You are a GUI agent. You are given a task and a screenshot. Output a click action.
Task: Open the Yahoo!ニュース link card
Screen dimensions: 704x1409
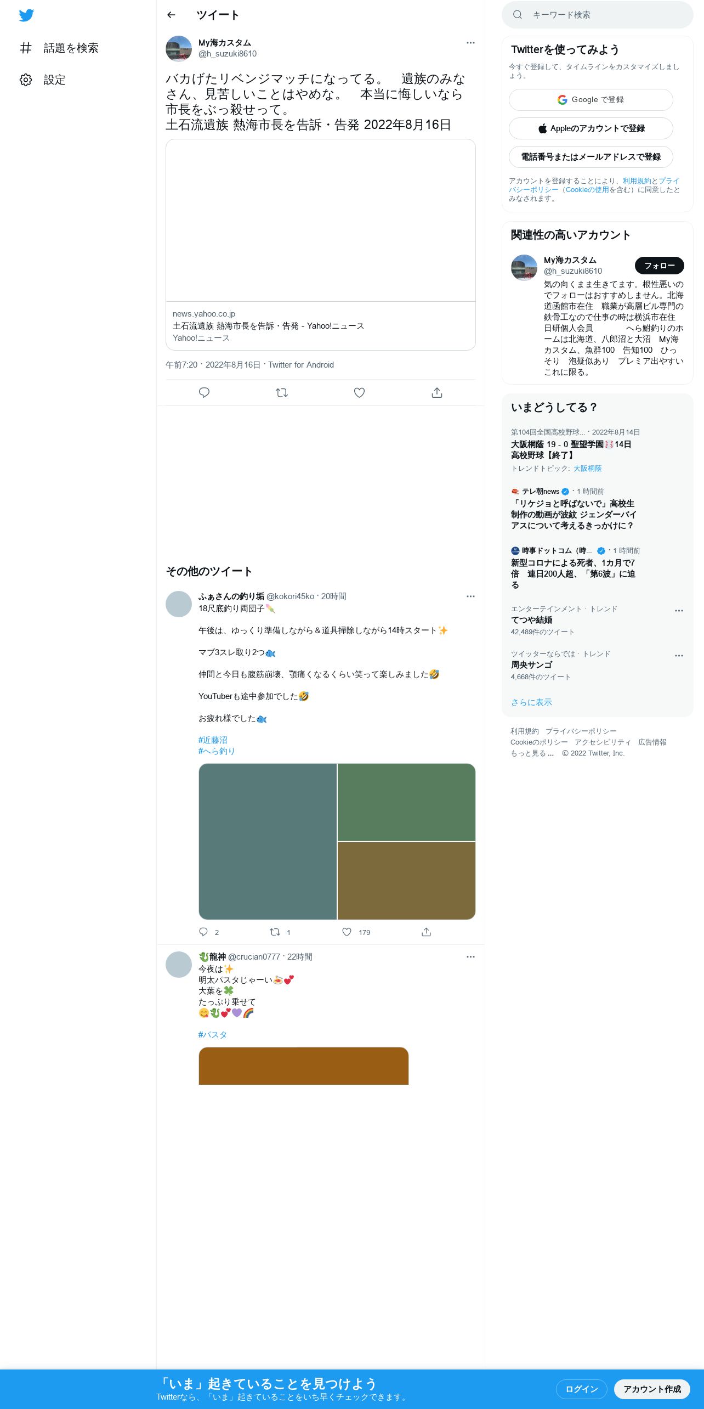coord(321,245)
